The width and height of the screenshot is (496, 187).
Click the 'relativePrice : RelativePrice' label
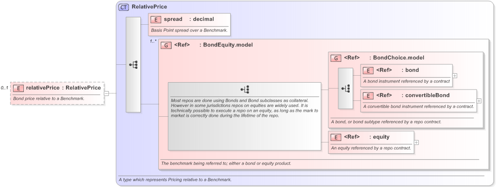point(63,88)
